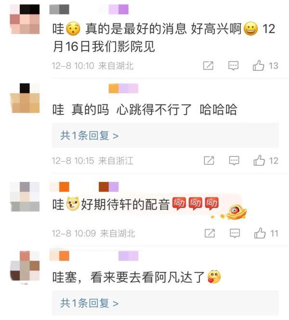The width and height of the screenshot is (289, 320).
Task: Open avatar of the 好期待轩的配音 commenter
Action: click(x=25, y=196)
